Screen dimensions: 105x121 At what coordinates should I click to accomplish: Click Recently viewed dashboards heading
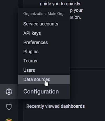56,106
